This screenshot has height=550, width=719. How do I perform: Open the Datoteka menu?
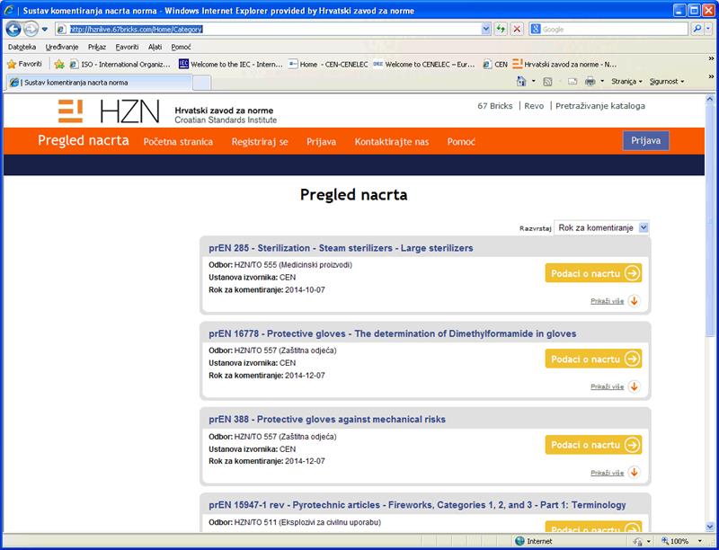tap(22, 47)
